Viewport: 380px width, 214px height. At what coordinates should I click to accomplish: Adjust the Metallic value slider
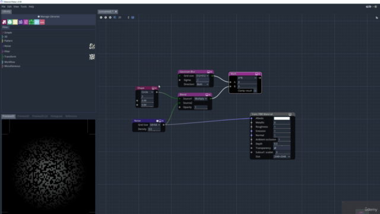point(282,122)
